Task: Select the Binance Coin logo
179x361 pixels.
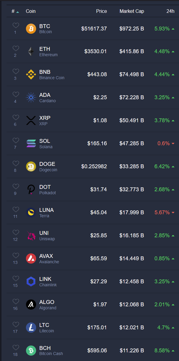Action: (31, 75)
